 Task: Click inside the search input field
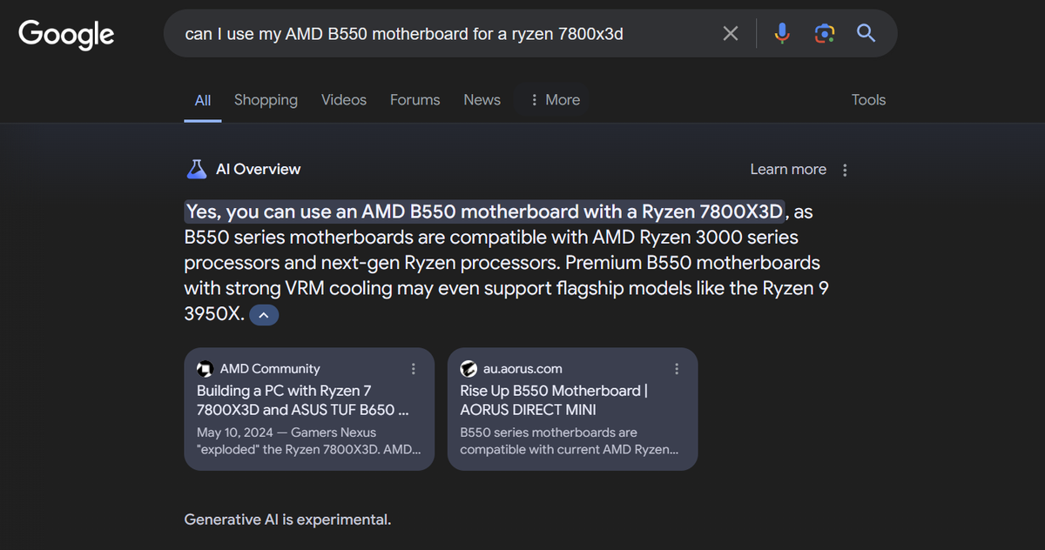435,33
